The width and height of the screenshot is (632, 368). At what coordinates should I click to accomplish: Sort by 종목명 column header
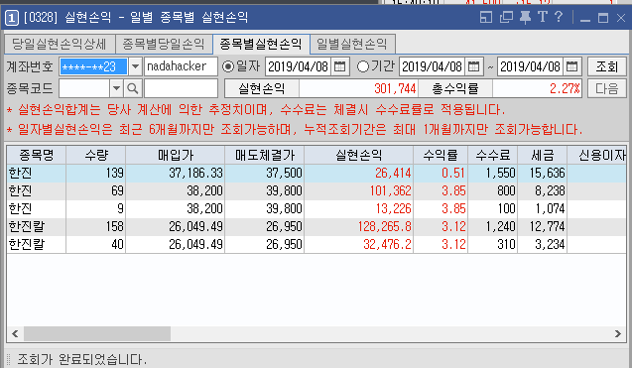click(37, 155)
